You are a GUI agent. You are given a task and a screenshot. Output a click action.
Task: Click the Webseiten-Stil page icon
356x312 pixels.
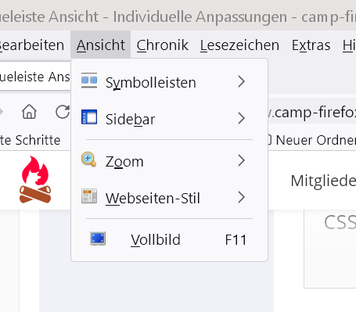click(x=89, y=196)
